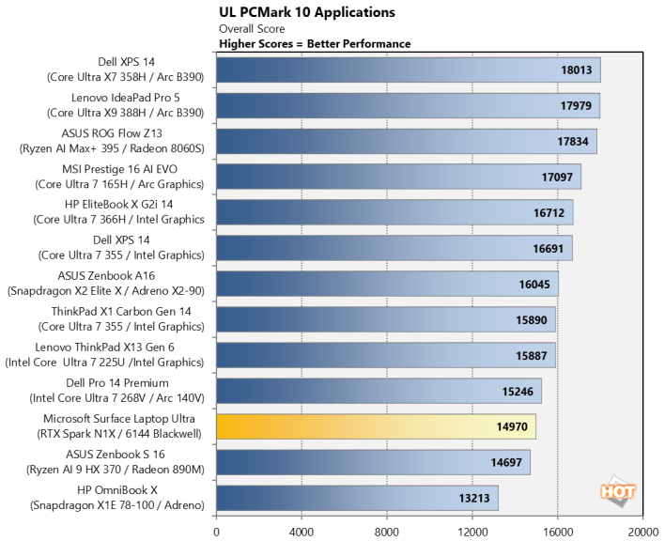Click the highlighted 14970 score value
Image resolution: width=665 pixels, height=541 pixels.
click(x=512, y=426)
